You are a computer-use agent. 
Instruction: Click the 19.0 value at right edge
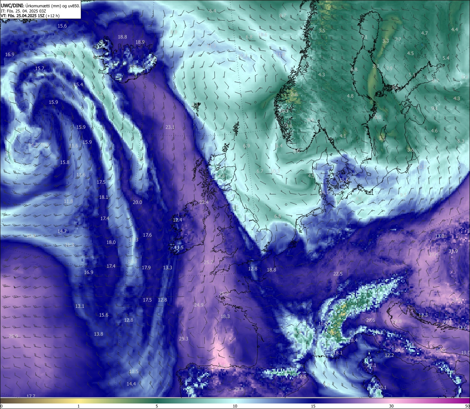465,353
